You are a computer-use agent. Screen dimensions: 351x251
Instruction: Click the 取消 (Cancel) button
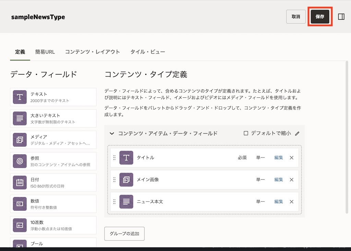pyautogui.click(x=296, y=16)
